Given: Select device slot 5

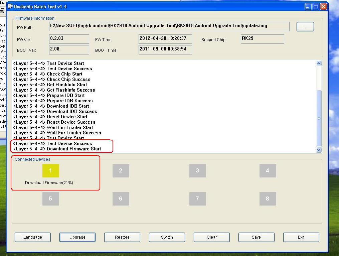Looking at the screenshot, I should (x=50, y=199).
